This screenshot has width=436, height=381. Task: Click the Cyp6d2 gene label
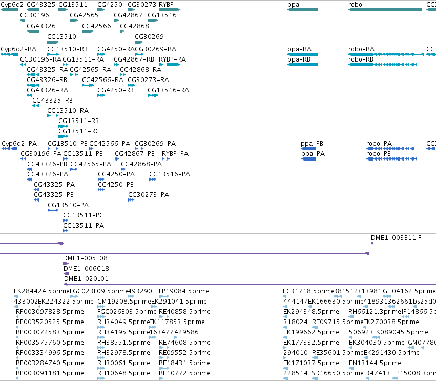tap(12, 5)
